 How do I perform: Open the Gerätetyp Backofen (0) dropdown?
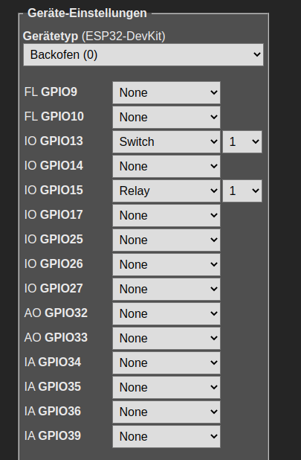pos(143,55)
